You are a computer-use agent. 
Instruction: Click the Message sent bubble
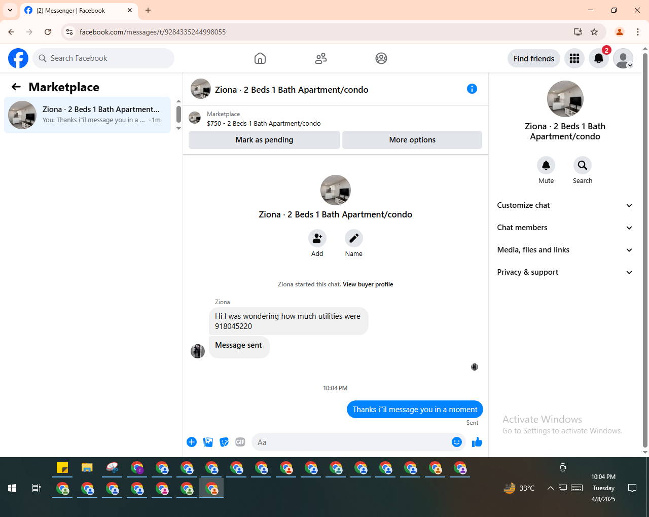pos(239,347)
